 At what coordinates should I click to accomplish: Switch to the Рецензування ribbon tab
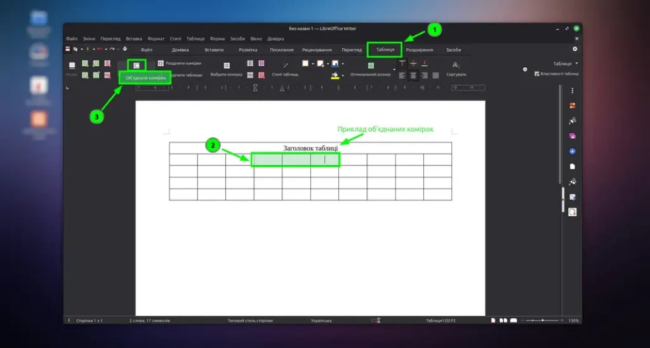click(x=317, y=49)
